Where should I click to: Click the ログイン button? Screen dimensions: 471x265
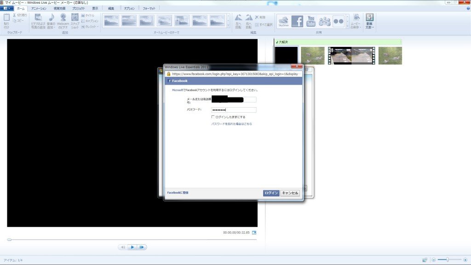pyautogui.click(x=271, y=193)
